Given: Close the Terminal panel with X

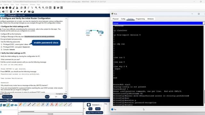Looking at the screenshot, I should [204, 23].
